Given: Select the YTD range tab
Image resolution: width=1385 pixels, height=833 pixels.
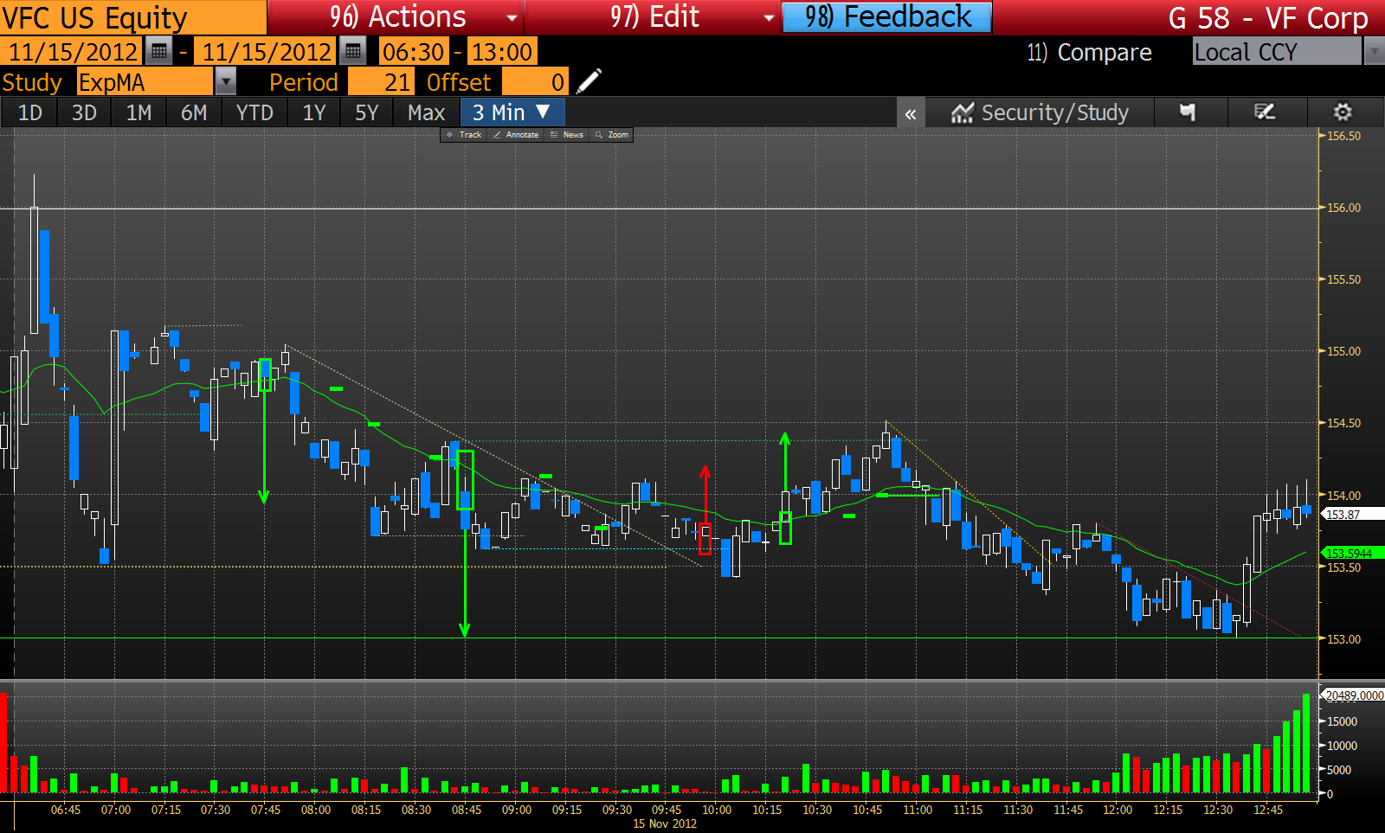Looking at the screenshot, I should pyautogui.click(x=254, y=112).
